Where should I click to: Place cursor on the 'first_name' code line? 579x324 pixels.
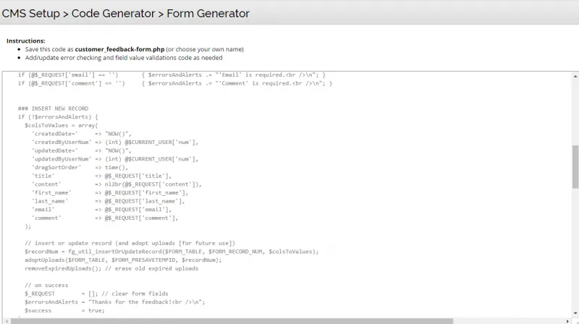click(109, 192)
